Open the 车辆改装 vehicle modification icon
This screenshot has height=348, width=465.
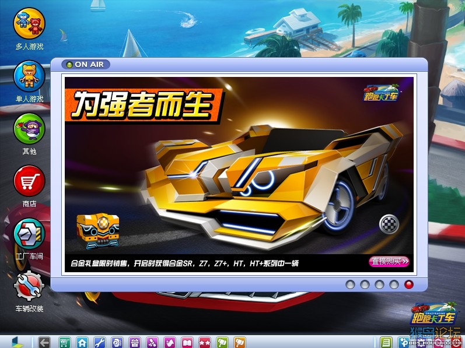click(29, 286)
